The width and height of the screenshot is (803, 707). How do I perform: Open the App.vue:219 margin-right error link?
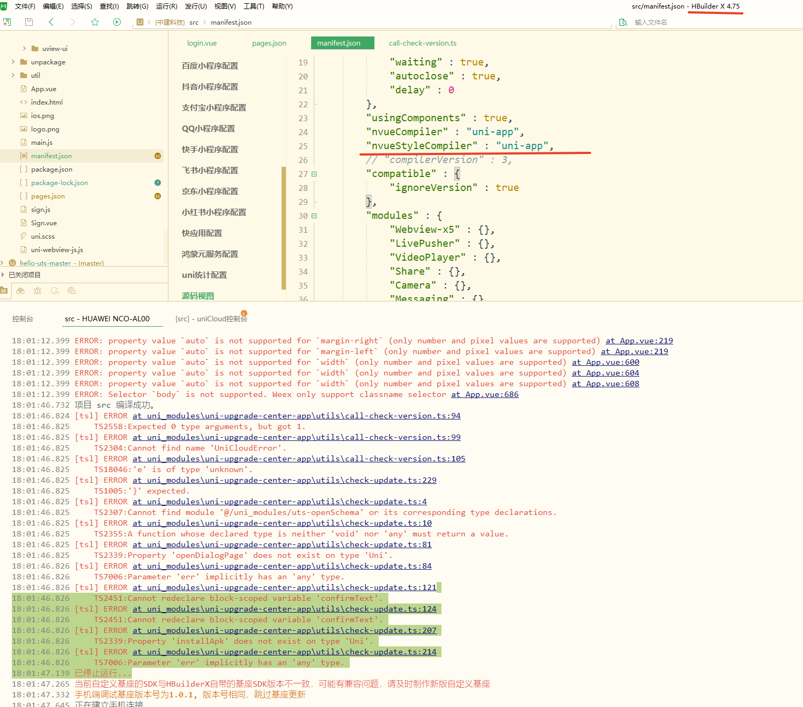click(639, 341)
